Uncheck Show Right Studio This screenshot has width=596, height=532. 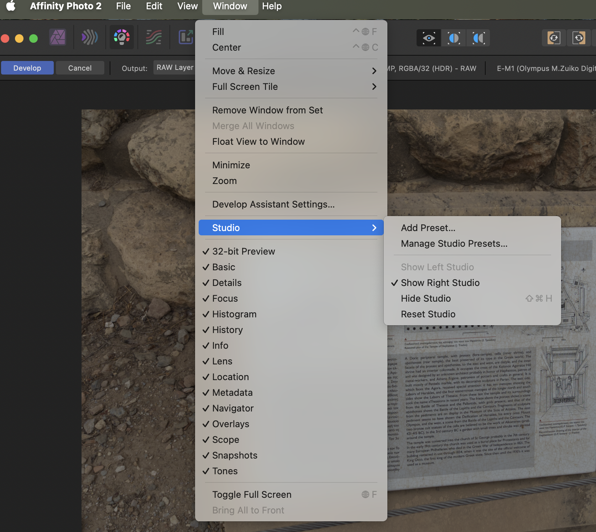pos(472,283)
